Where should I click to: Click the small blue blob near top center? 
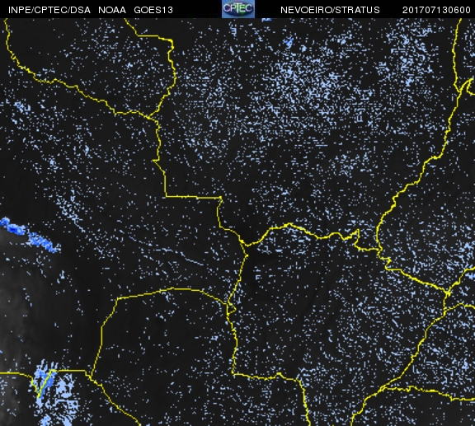(289, 42)
